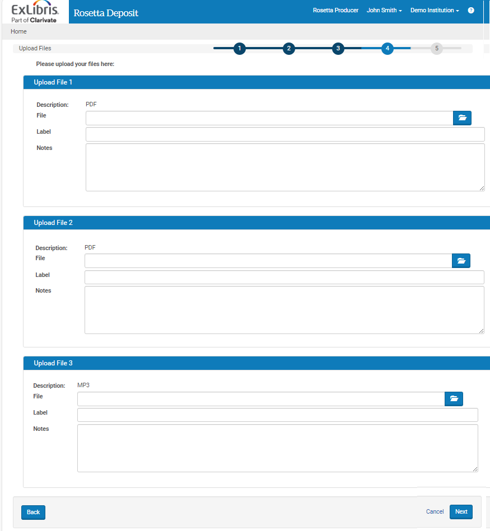
Task: Jump to step 2 of the wizard
Action: (289, 49)
